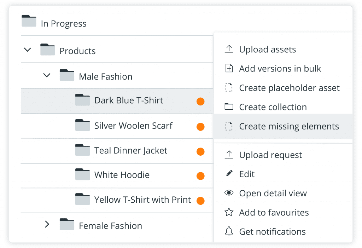This screenshot has width=362, height=248.
Task: Open the In Progress folder
Action: [64, 24]
